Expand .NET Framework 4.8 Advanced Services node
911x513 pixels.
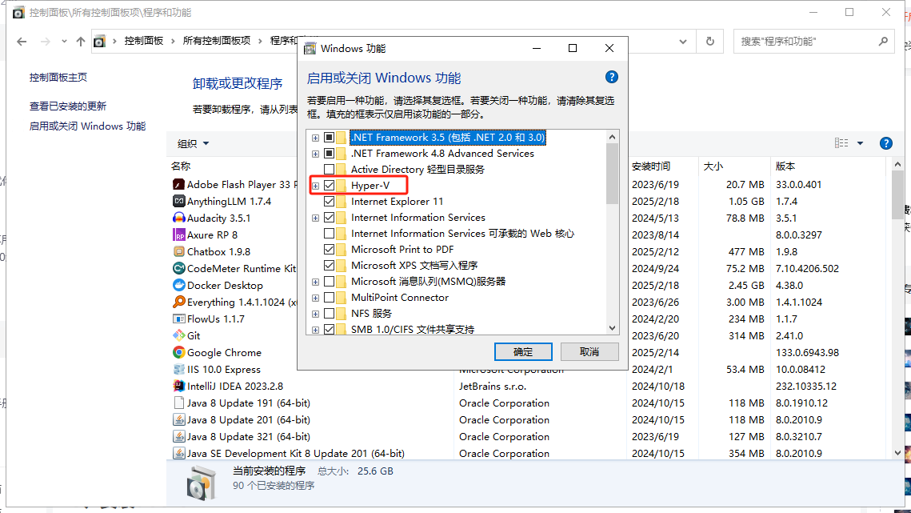click(315, 154)
